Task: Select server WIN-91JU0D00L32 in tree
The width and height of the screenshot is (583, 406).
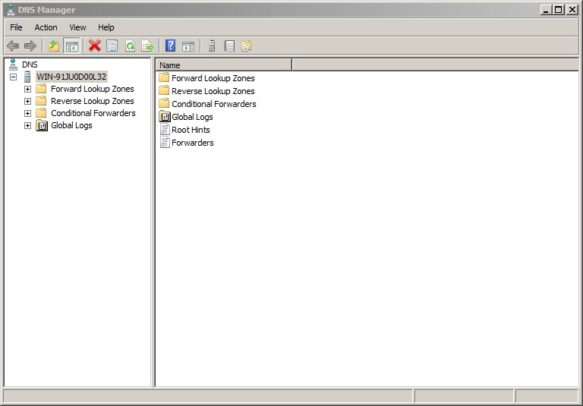Action: point(71,77)
